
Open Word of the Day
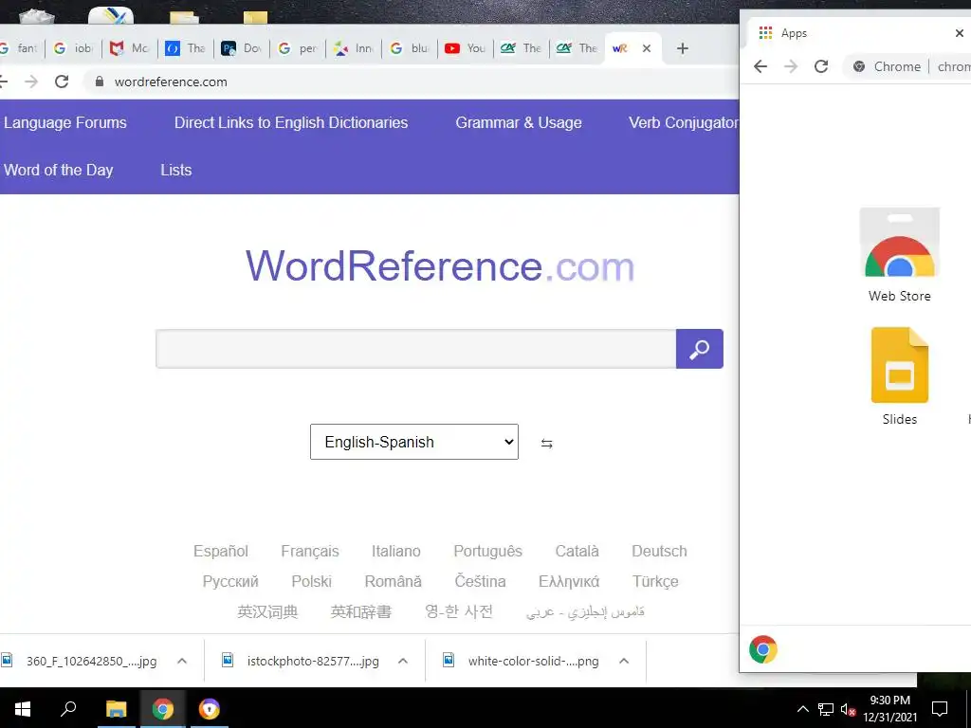pyautogui.click(x=58, y=170)
